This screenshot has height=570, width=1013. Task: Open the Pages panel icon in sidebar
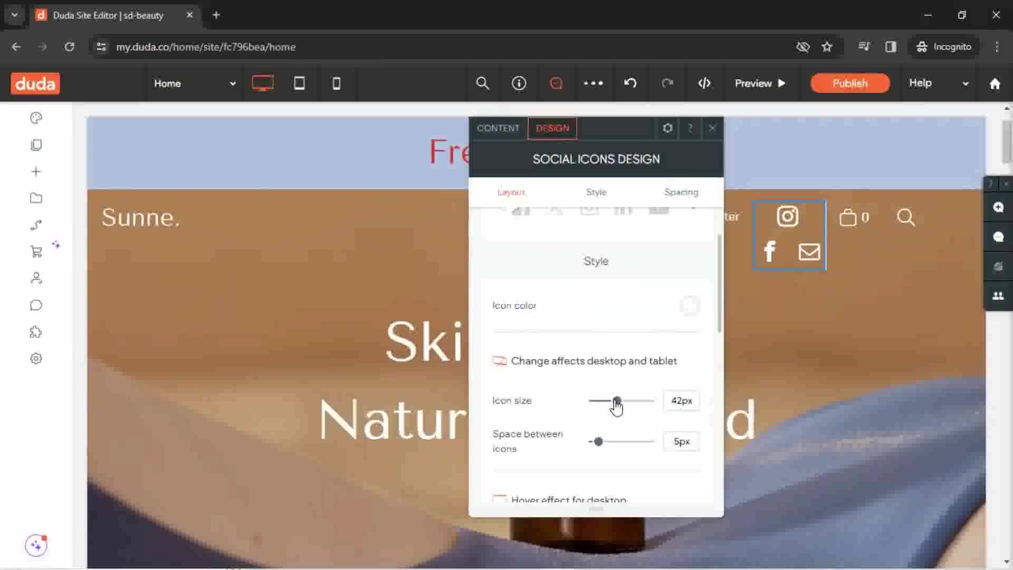pos(36,145)
